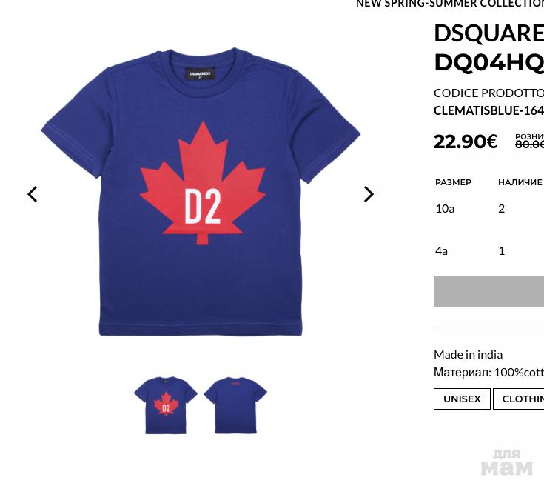Click the CLOTHING tag button

click(x=518, y=399)
